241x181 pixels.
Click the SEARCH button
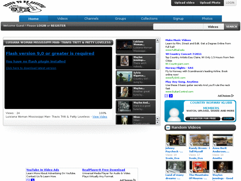click(231, 27)
